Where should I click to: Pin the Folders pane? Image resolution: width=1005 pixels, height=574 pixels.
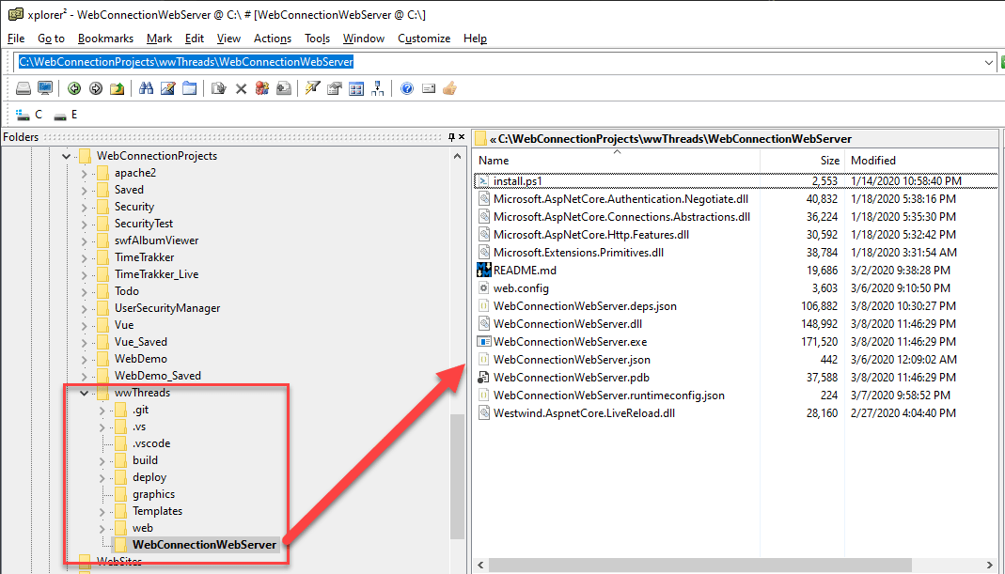[451, 136]
